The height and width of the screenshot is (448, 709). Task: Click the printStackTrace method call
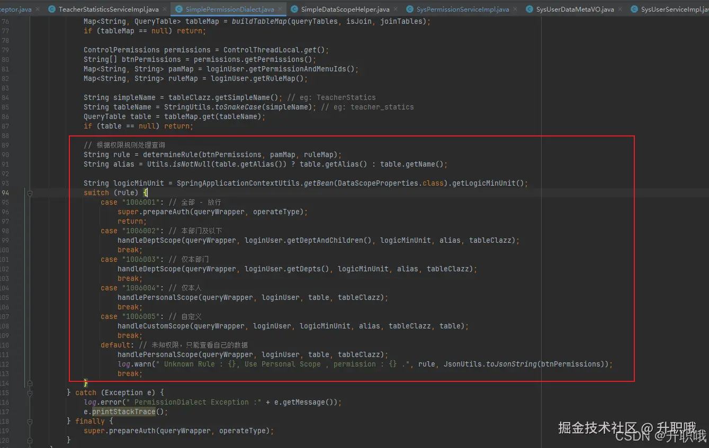coord(124,412)
